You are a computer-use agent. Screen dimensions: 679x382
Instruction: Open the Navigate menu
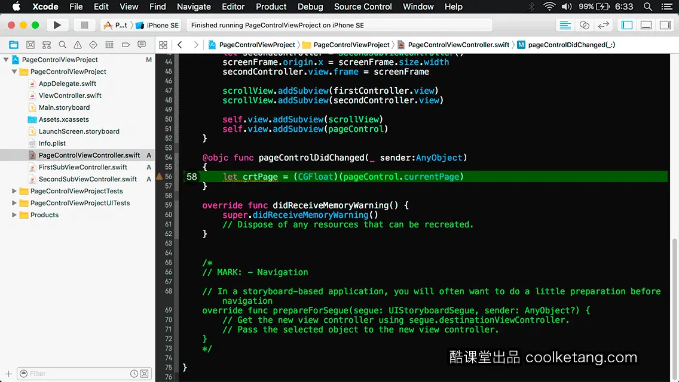pyautogui.click(x=194, y=7)
